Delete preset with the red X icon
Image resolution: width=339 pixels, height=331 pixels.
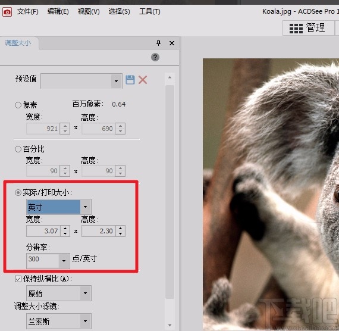[143, 80]
